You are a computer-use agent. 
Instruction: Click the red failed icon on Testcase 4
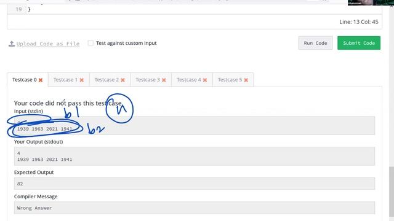pyautogui.click(x=205, y=80)
